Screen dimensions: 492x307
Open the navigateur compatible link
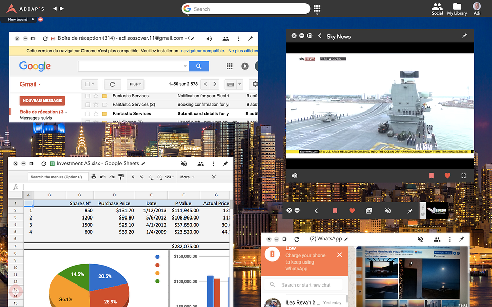(203, 51)
